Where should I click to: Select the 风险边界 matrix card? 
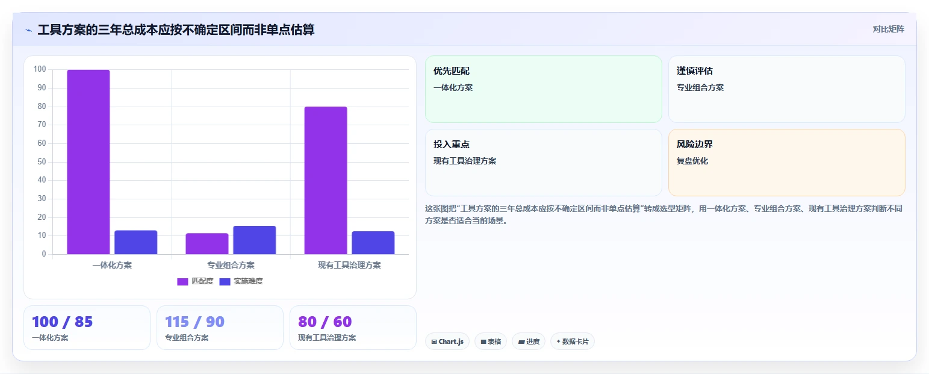787,163
